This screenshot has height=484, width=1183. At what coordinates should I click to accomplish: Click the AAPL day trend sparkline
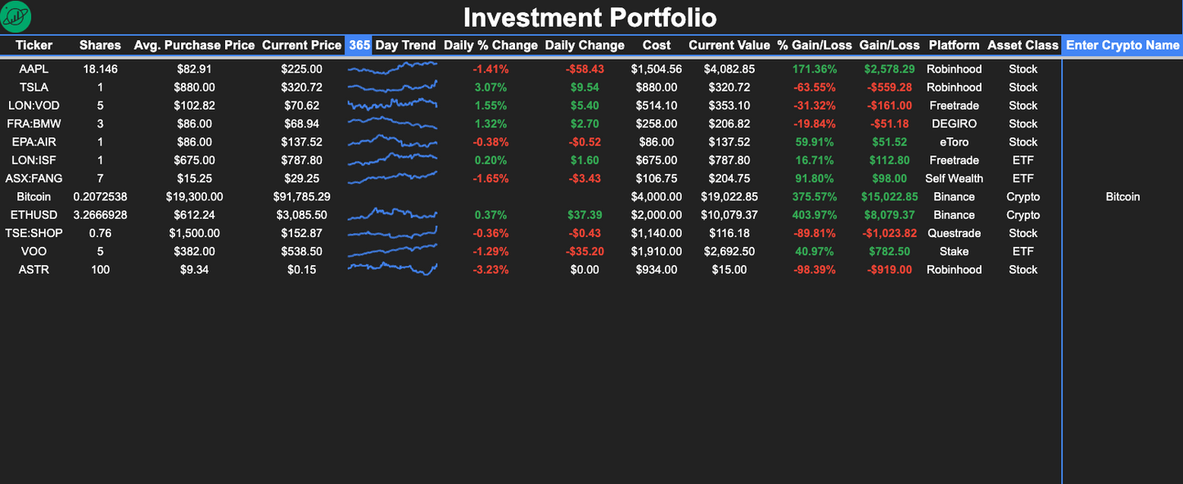click(x=391, y=69)
